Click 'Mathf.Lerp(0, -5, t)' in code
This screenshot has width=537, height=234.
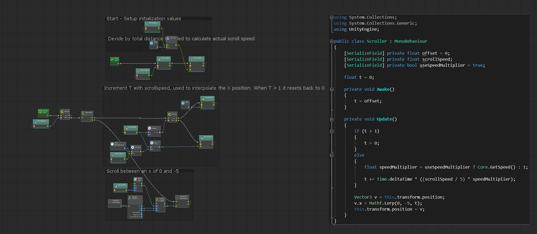394,203
